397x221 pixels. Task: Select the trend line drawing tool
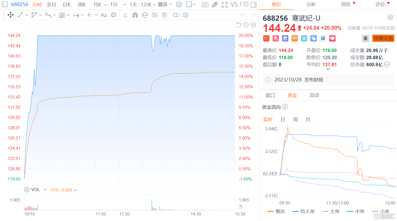point(20,15)
